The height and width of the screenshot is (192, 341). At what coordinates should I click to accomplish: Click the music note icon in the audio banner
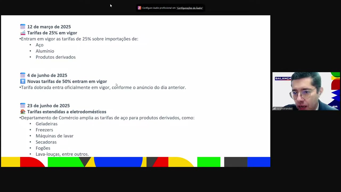[139, 8]
